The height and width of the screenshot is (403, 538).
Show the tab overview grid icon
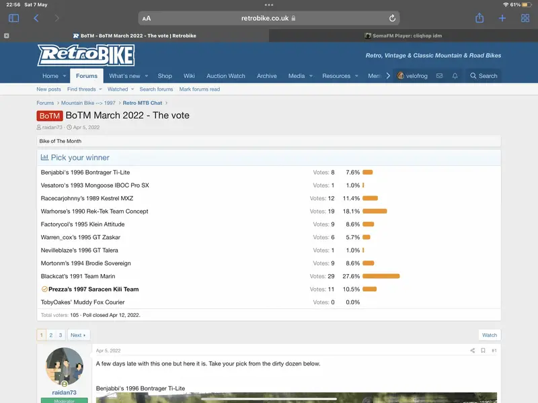point(525,18)
